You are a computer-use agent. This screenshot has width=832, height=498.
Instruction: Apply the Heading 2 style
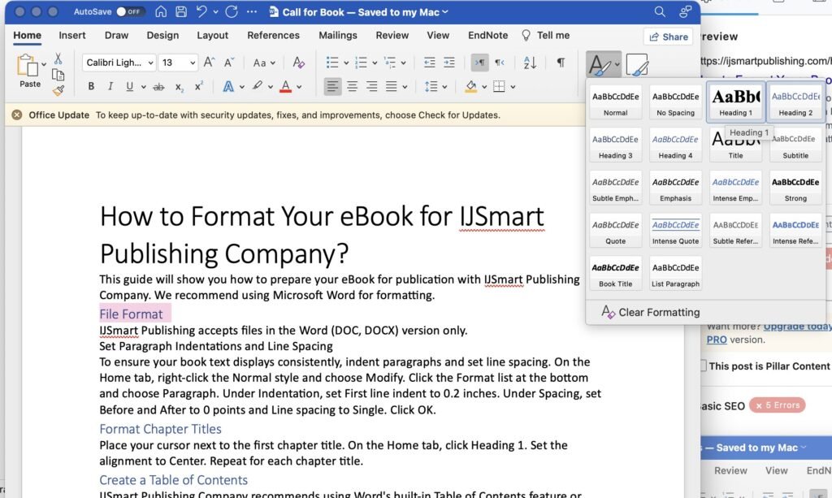[x=795, y=102]
